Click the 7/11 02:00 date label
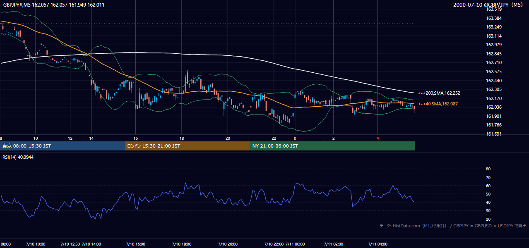Screen dimensions: 529x248 tap(334, 244)
